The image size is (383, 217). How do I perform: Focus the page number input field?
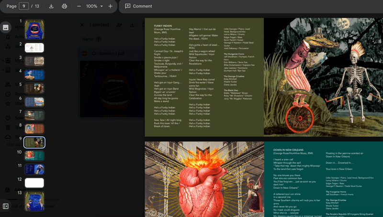[x=23, y=6]
